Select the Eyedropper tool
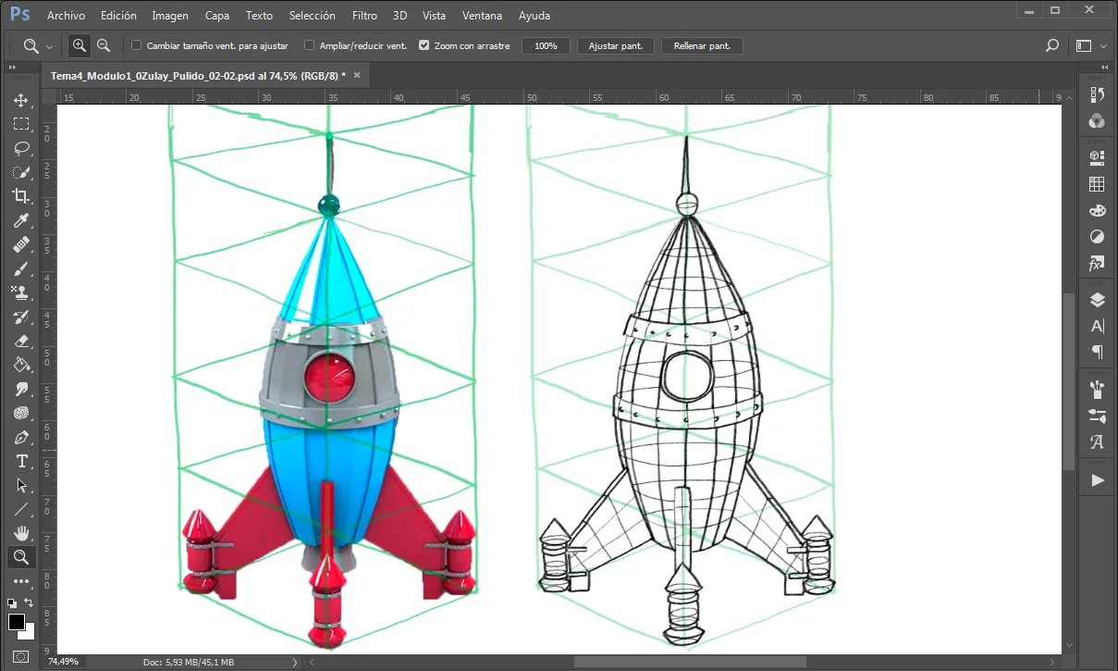This screenshot has height=671, width=1118. click(x=21, y=220)
